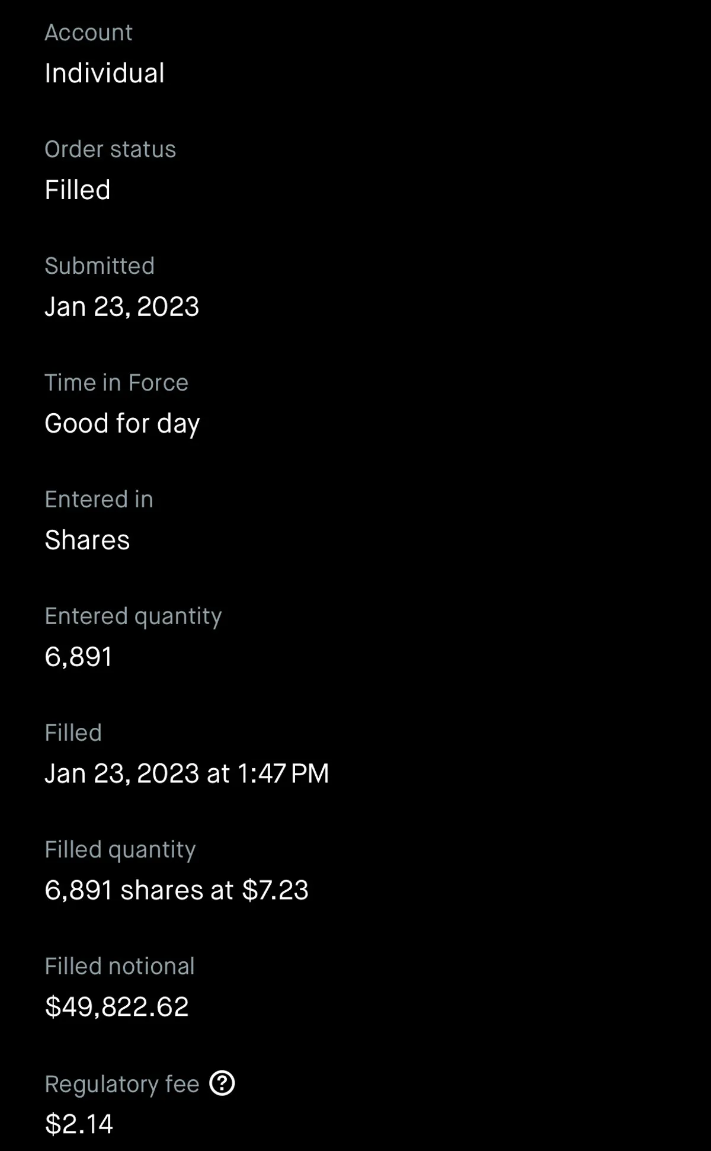This screenshot has height=1151, width=711.
Task: Select the Good for day value
Action: click(122, 424)
